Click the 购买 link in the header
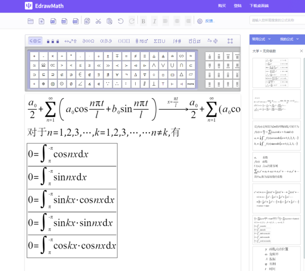305x271 pixels. click(x=222, y=6)
